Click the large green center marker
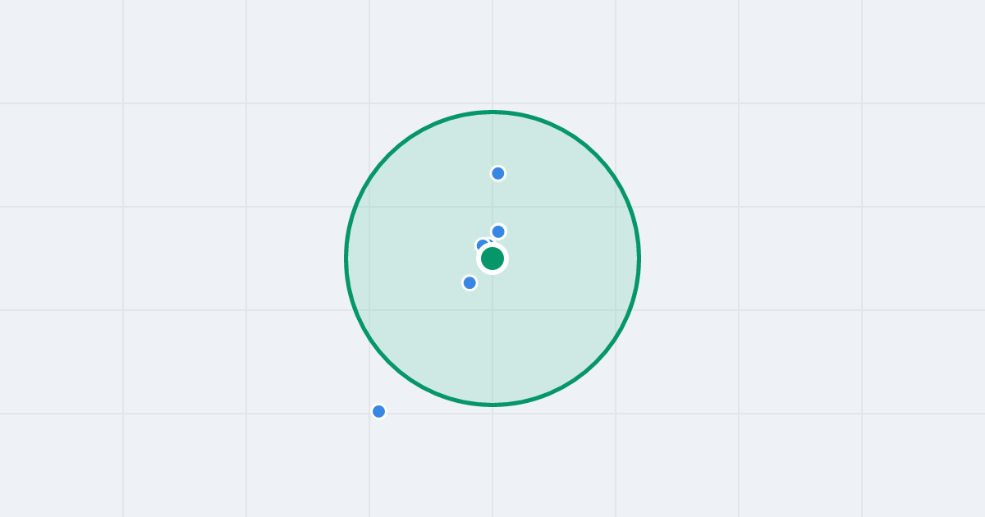985x517 pixels. click(492, 258)
